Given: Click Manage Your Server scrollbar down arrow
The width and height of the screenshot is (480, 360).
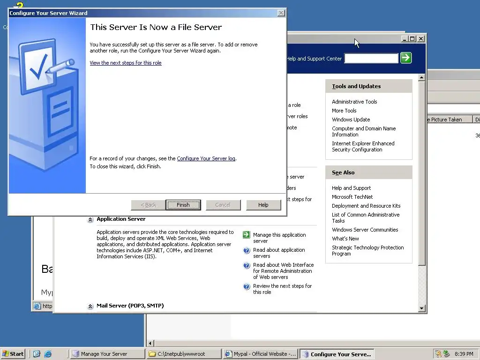Looking at the screenshot, I should [x=421, y=308].
